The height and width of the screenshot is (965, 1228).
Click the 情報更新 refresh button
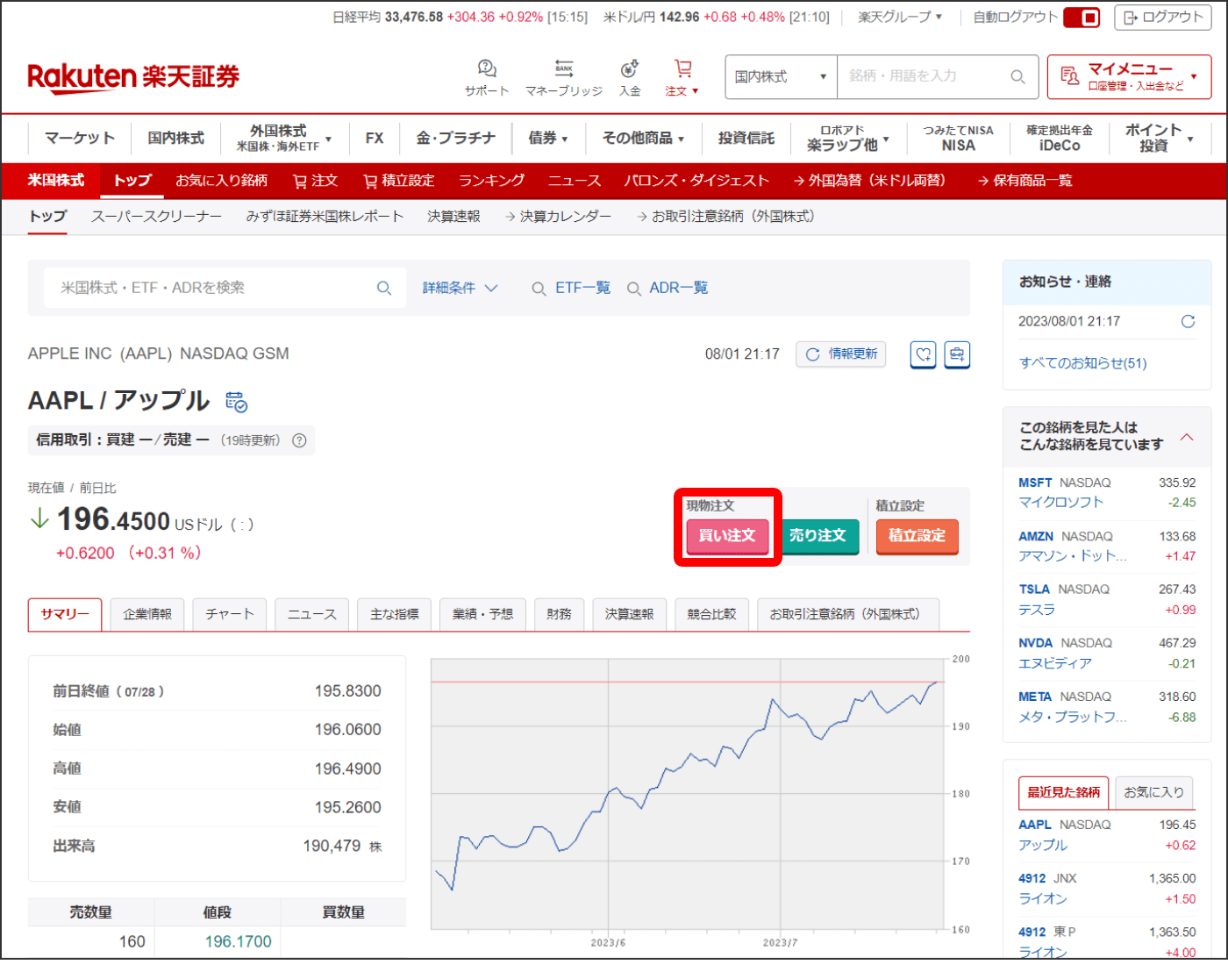point(841,354)
